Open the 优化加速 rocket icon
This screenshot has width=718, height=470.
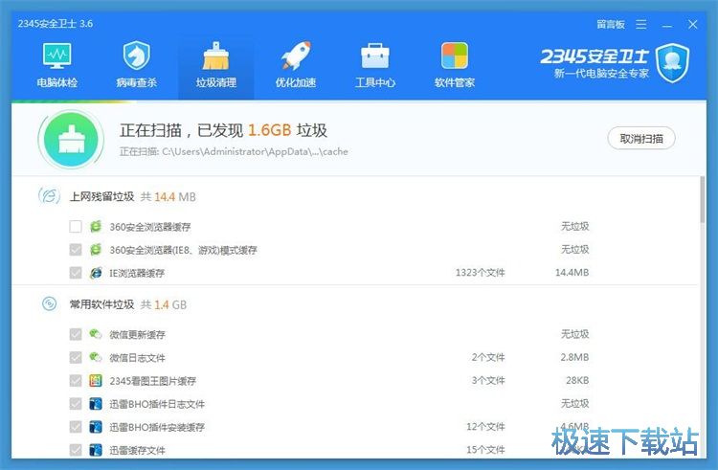coord(296,56)
